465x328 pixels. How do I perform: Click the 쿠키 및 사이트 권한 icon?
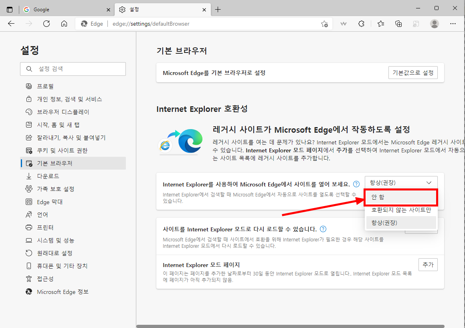pos(29,151)
